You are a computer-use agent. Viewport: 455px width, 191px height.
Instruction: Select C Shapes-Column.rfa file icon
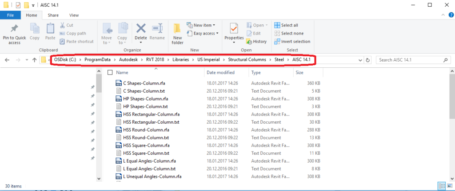[118, 83]
